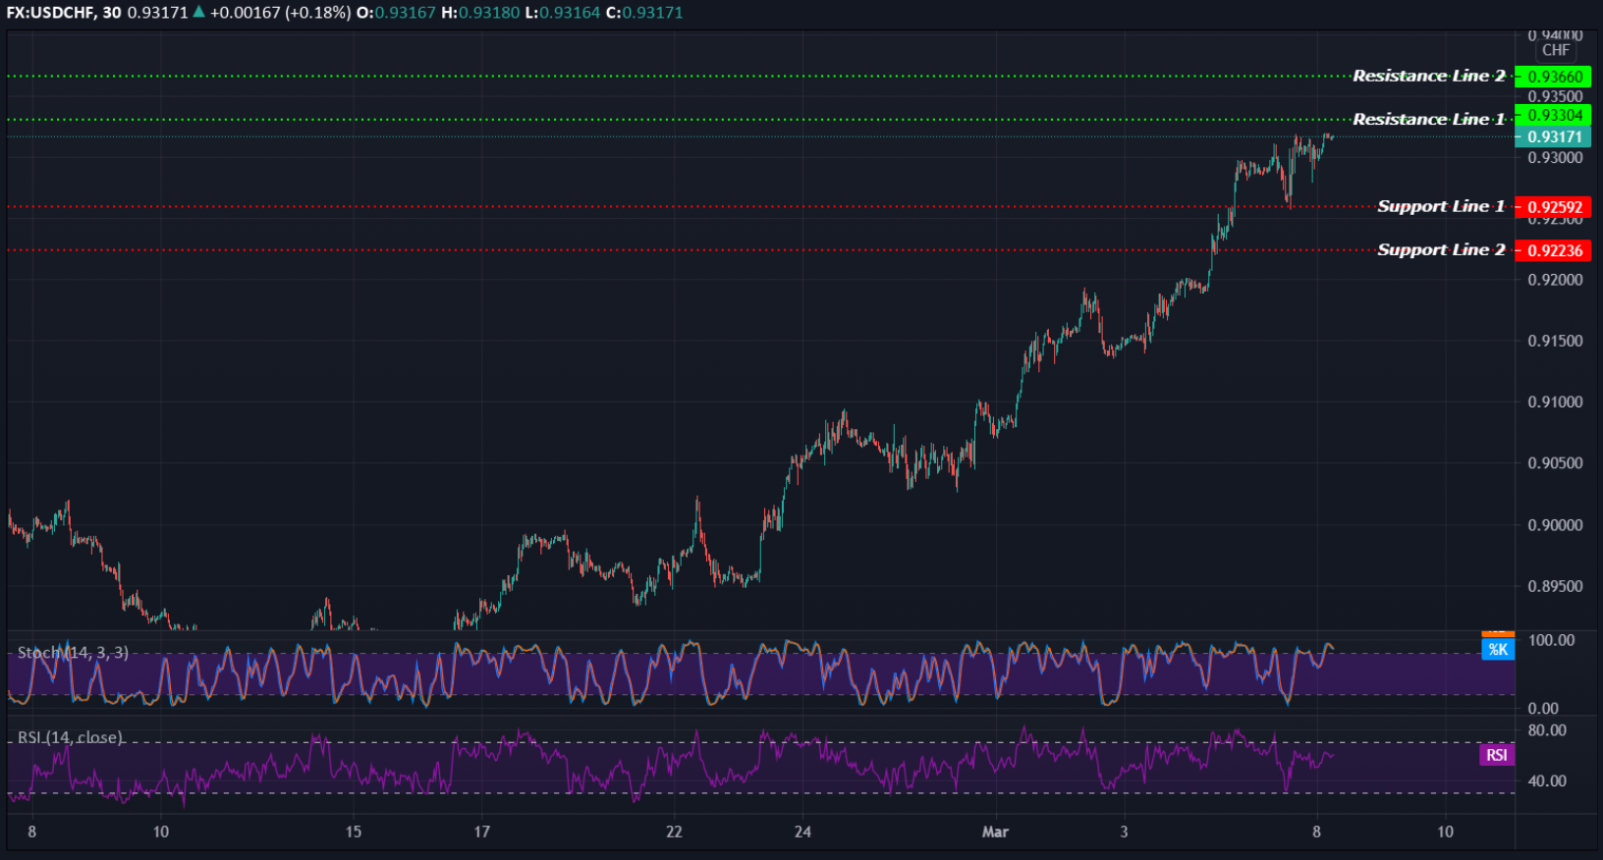Select the Support Line 2 label
Viewport: 1603px width, 860px height.
pyautogui.click(x=1441, y=249)
